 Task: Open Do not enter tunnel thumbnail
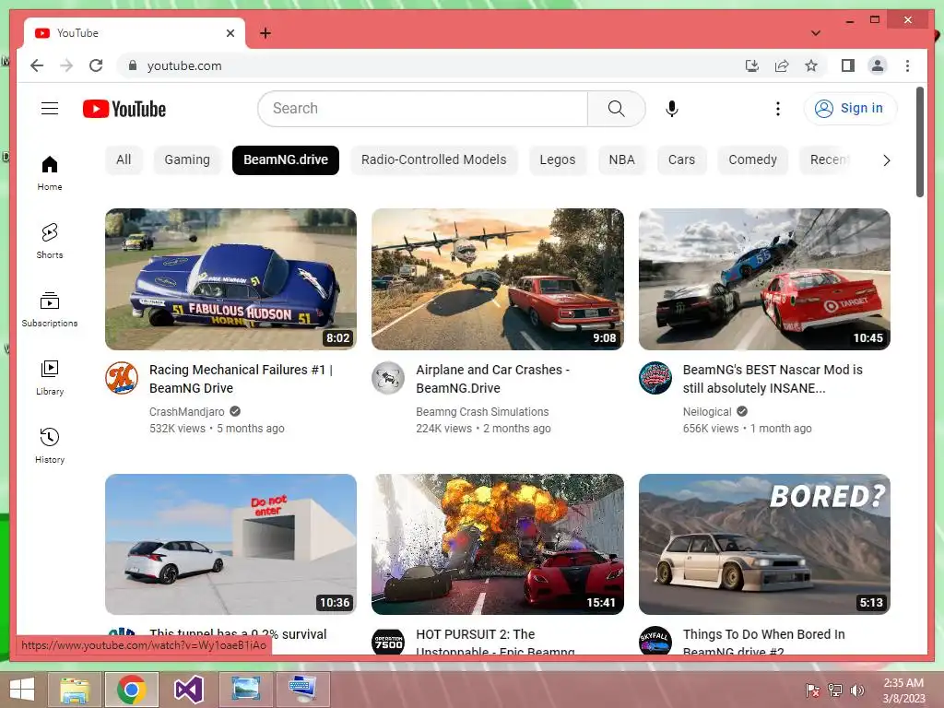coord(230,544)
